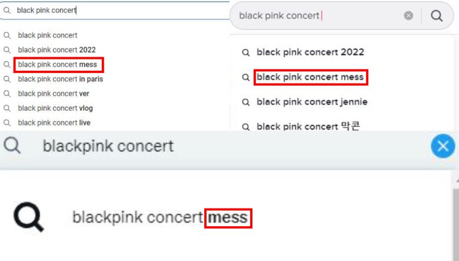Choose right-panel suggestion black pink concert mess
This screenshot has height=261, width=459.
click(310, 77)
